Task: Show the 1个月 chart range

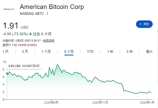Action: (46, 52)
